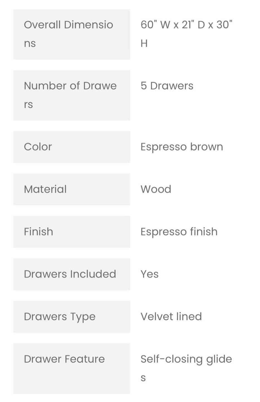Screen dimensions: 260x402
Task: Click the Overall Dimensions label cell
Action: [72, 34]
